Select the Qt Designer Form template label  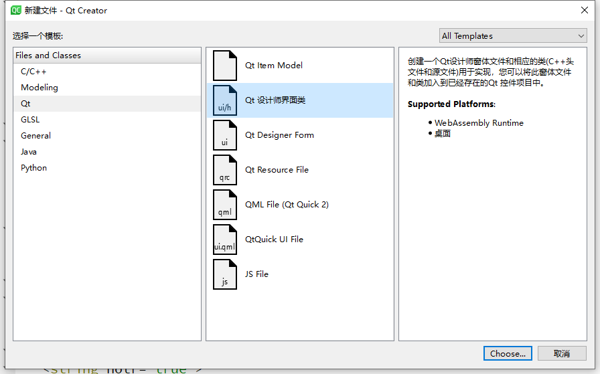(x=279, y=135)
